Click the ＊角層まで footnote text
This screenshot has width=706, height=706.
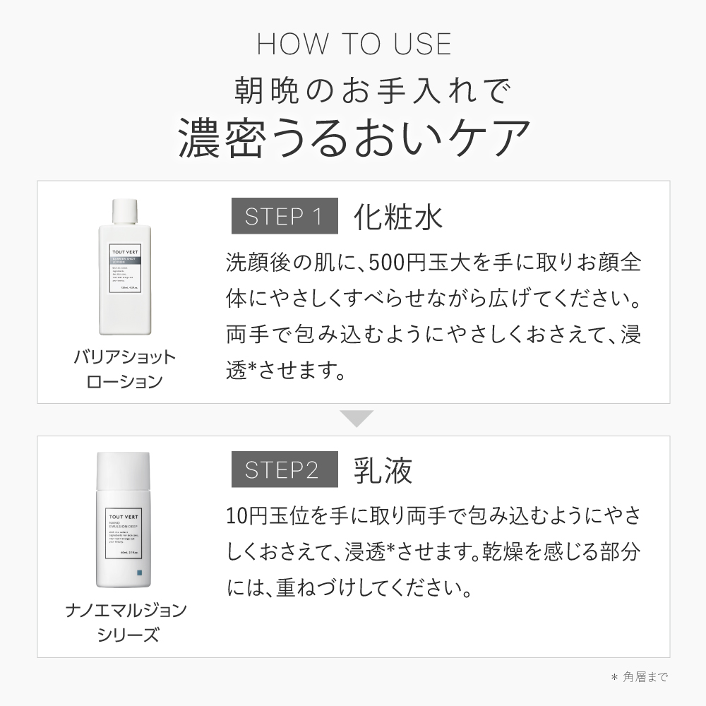click(640, 677)
